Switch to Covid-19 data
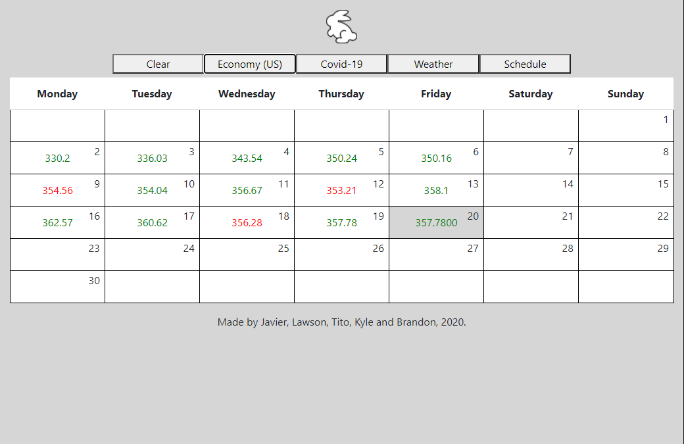Screen dimensions: 684x444 (341, 64)
